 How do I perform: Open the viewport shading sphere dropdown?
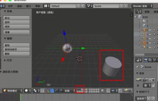[27, 91]
